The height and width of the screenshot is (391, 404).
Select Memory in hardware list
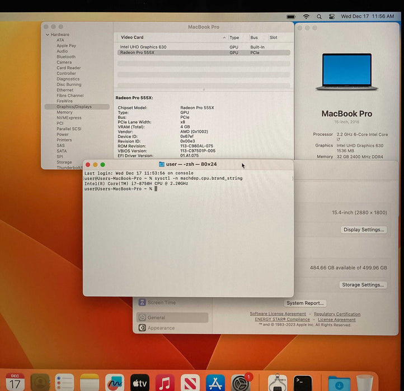point(64,112)
